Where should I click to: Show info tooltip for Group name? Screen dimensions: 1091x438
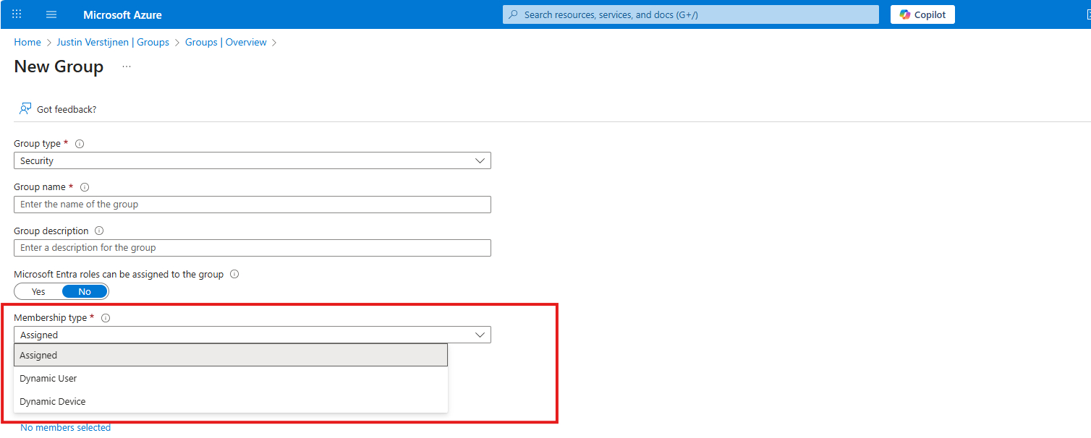[85, 187]
